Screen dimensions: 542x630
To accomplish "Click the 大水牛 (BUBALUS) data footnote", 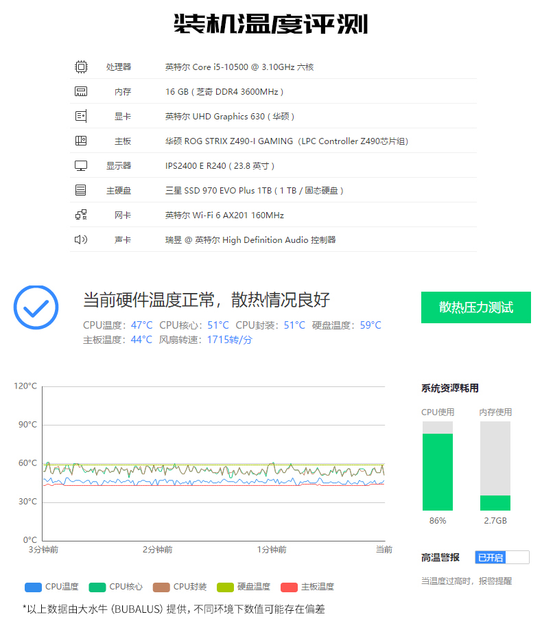I will [174, 609].
